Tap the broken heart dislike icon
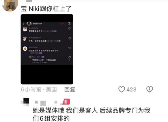Image resolution: width=168 pixels, height=122 pixels. coord(150,89)
